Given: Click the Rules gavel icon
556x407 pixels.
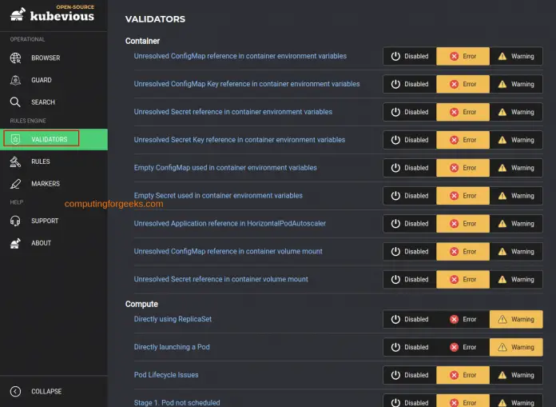Looking at the screenshot, I should click(x=15, y=162).
